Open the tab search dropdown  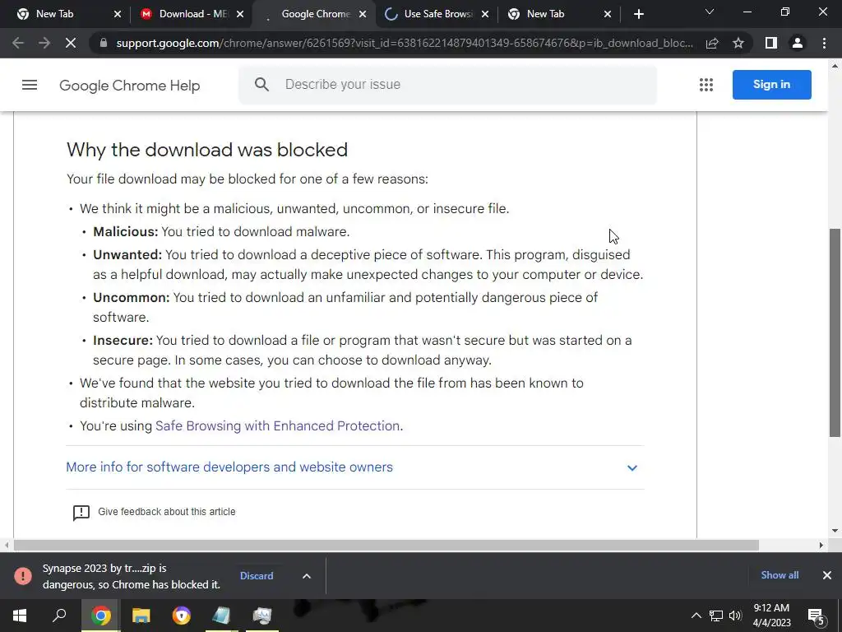[710, 12]
